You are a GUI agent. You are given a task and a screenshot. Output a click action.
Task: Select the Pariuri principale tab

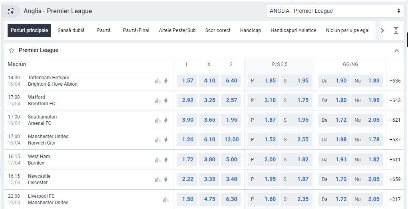[30, 30]
